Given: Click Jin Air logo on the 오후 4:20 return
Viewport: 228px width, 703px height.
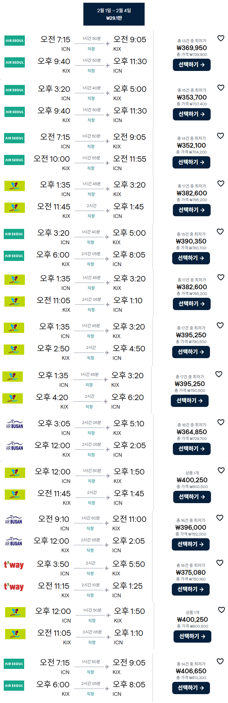Looking at the screenshot, I should point(13,398).
